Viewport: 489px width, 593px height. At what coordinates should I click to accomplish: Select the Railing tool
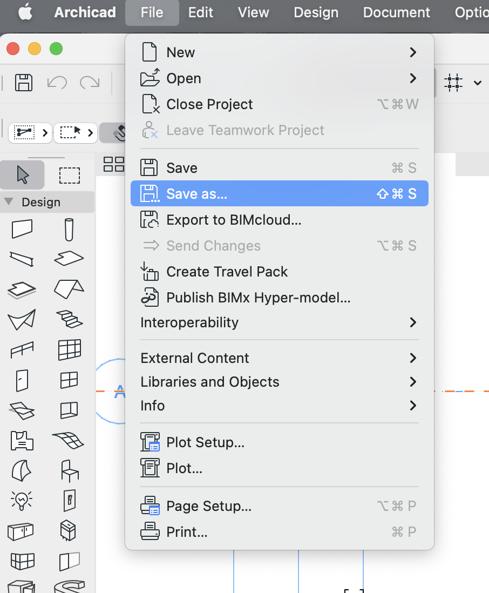point(22,349)
